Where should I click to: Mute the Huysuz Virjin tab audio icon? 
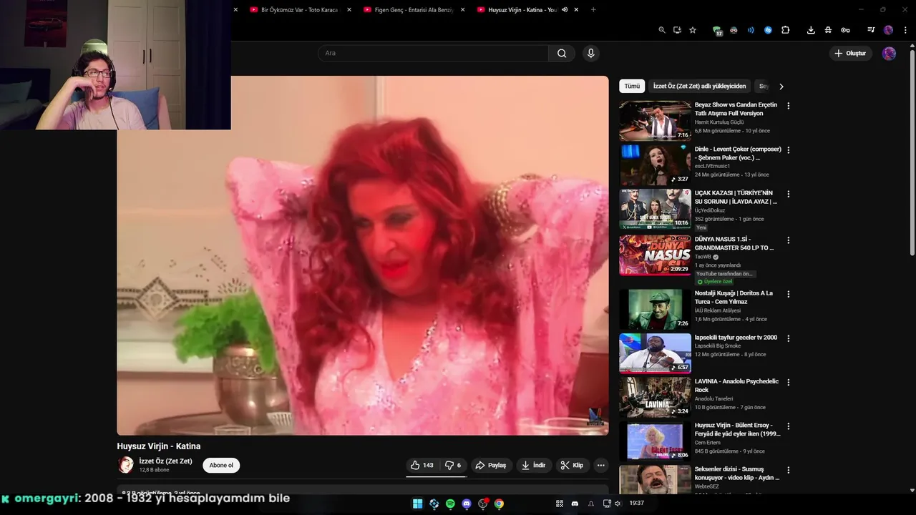[x=565, y=10]
